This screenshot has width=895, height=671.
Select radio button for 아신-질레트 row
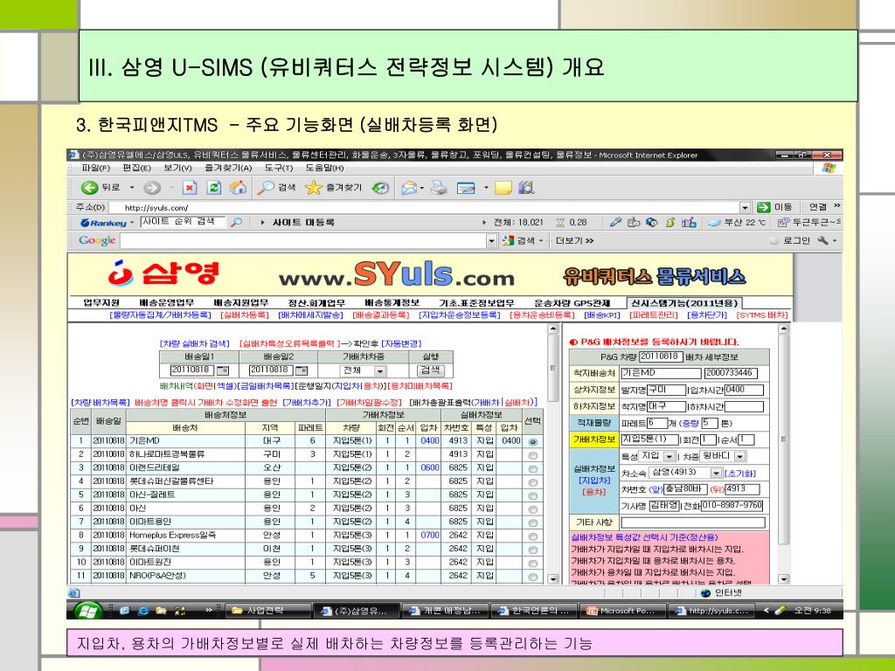coord(532,496)
